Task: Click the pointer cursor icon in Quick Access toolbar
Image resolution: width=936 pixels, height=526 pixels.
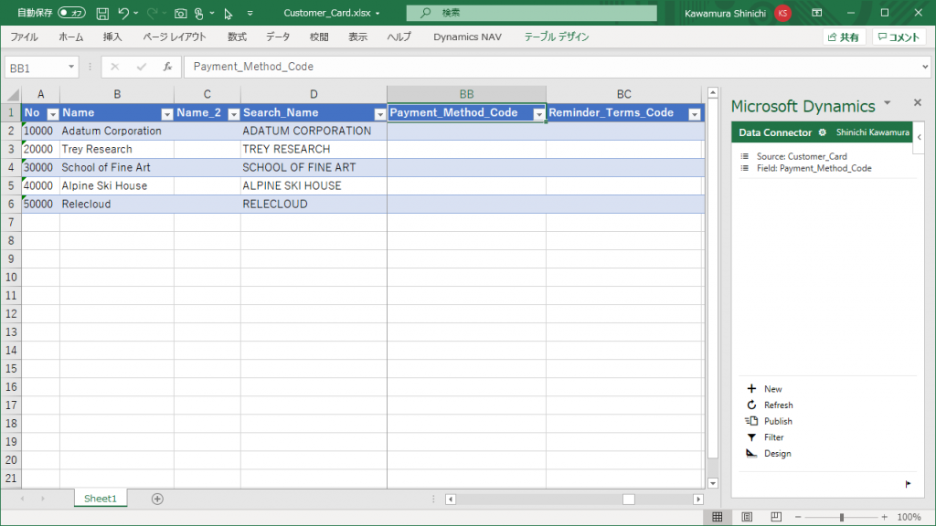Action: pos(228,13)
